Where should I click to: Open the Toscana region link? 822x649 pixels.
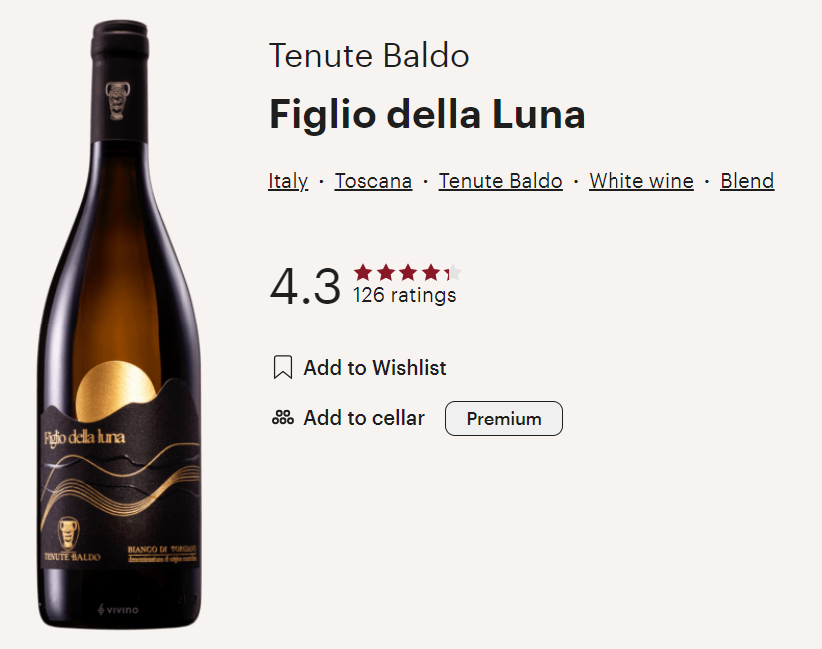tap(373, 181)
